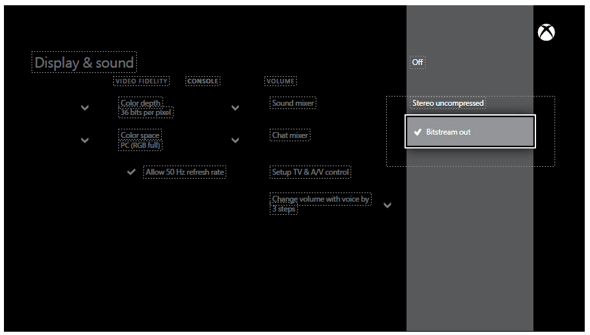This screenshot has width=590, height=335.
Task: Open the Color space PC (RGB full) setting
Action: (x=141, y=140)
